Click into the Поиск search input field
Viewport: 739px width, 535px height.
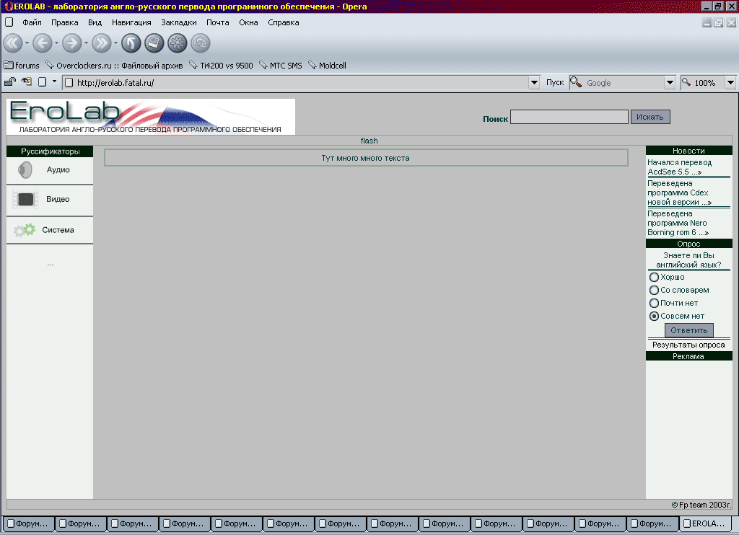tap(569, 117)
